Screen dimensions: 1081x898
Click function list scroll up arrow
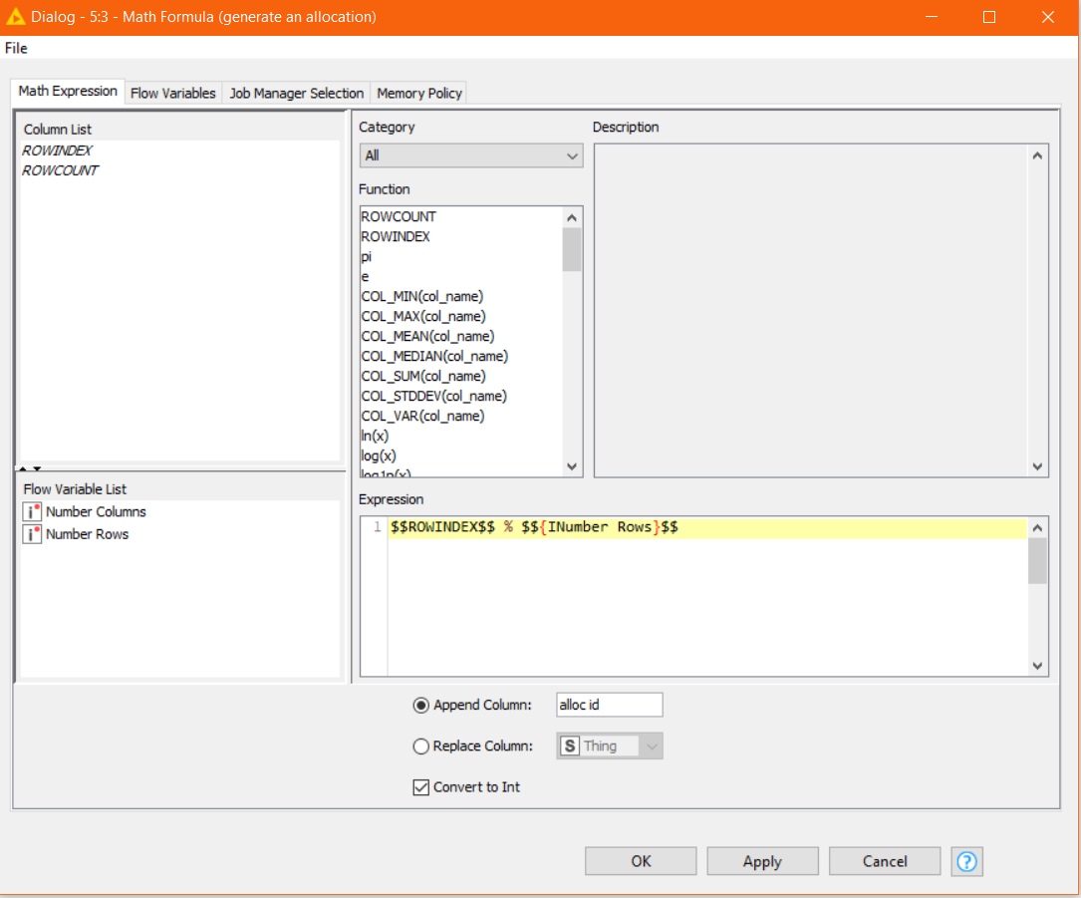coord(572,217)
